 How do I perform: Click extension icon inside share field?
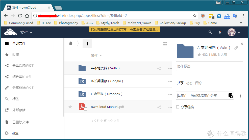[x=230, y=96]
